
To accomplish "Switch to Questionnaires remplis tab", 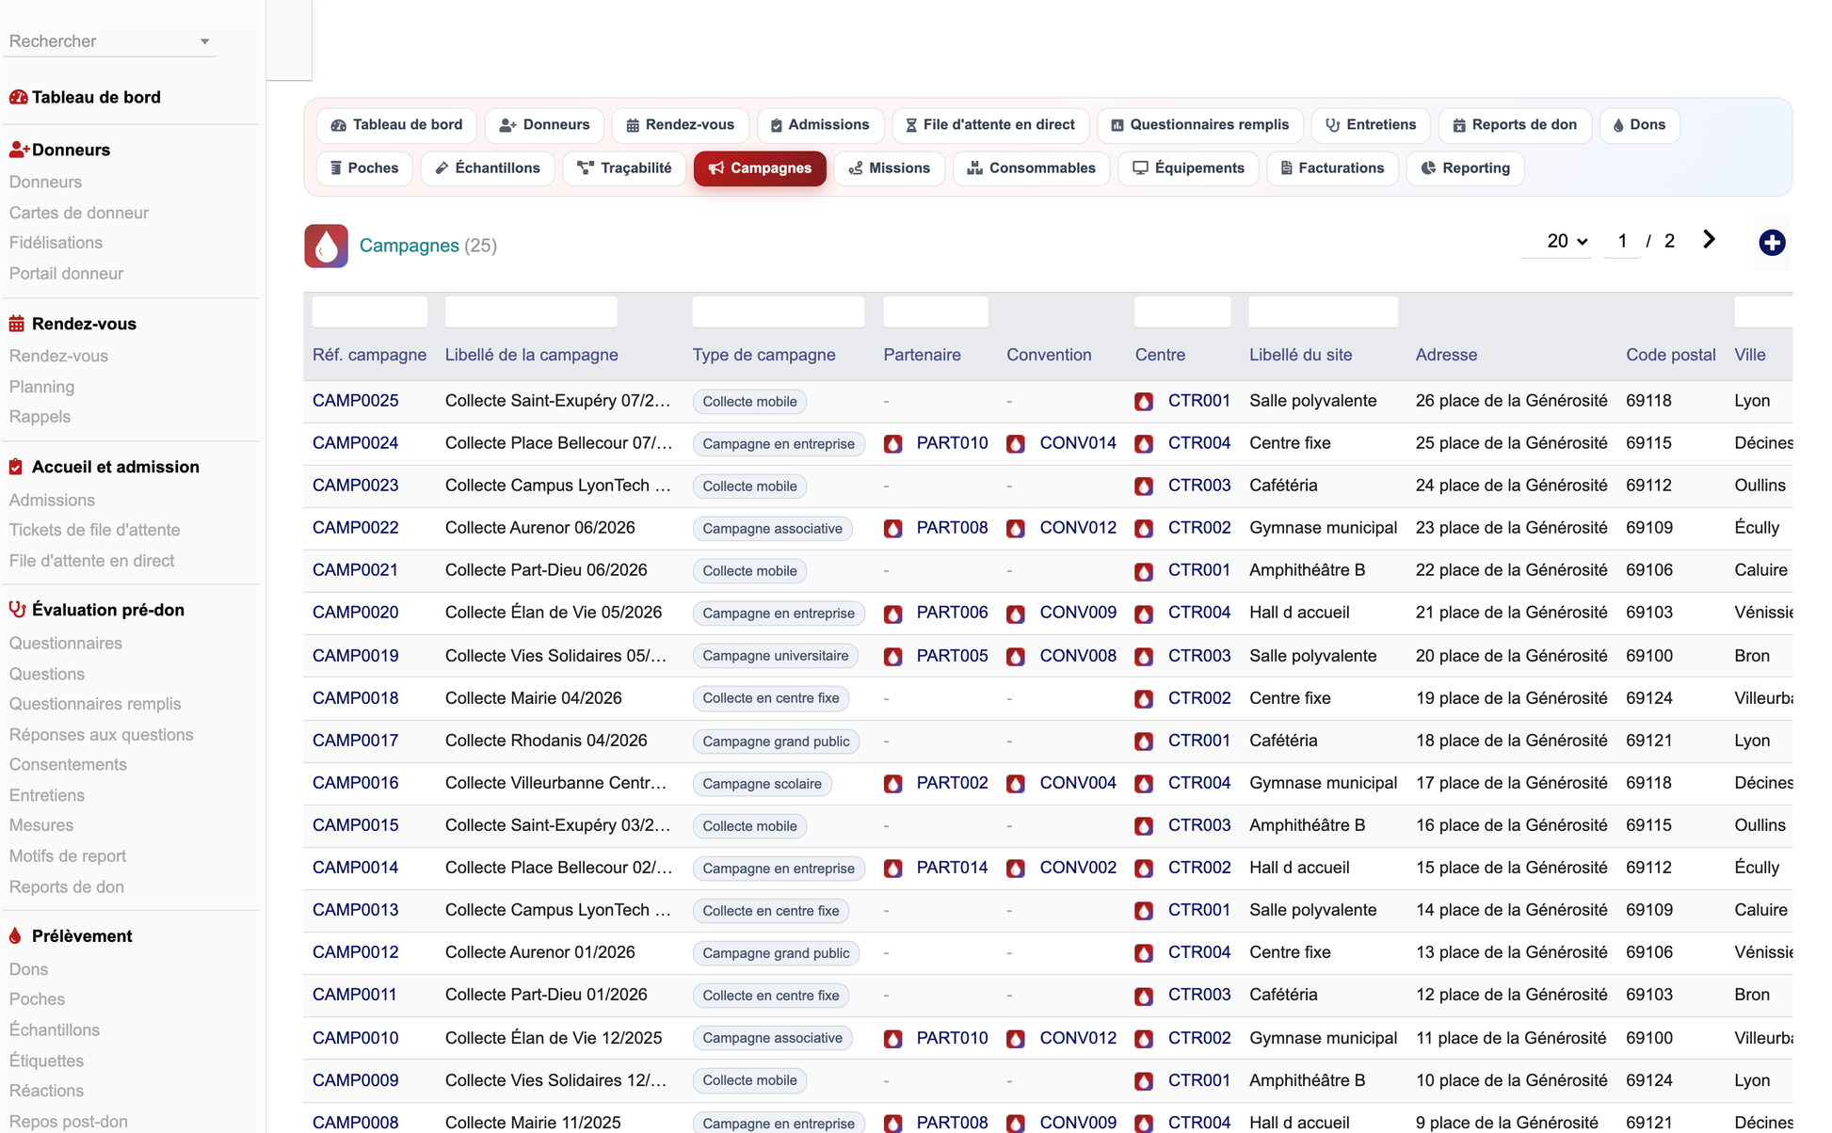I will pyautogui.click(x=1200, y=125).
